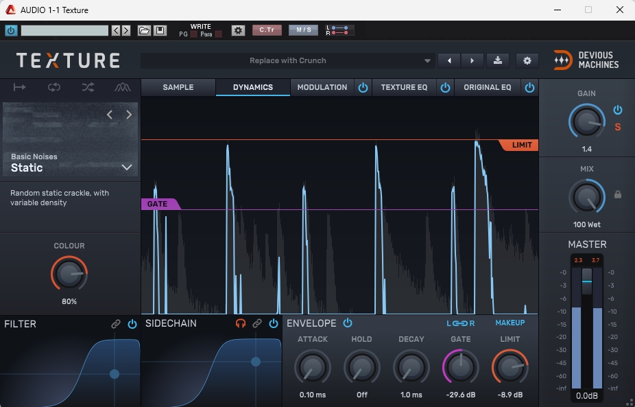Screen dimensions: 635x407
Task: Click the L/R link icon in Envelope
Action: tap(460, 323)
